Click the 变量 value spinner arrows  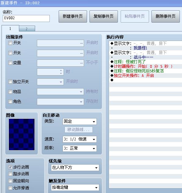tap(61, 72)
